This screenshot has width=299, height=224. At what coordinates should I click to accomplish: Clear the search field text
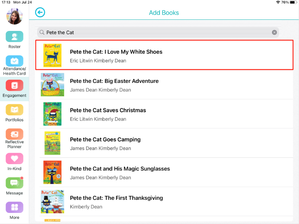(x=274, y=33)
